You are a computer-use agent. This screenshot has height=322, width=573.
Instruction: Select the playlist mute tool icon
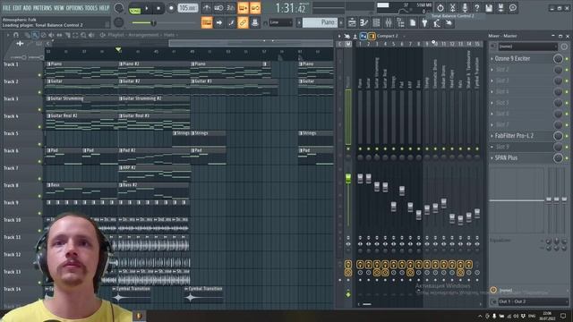(x=51, y=35)
